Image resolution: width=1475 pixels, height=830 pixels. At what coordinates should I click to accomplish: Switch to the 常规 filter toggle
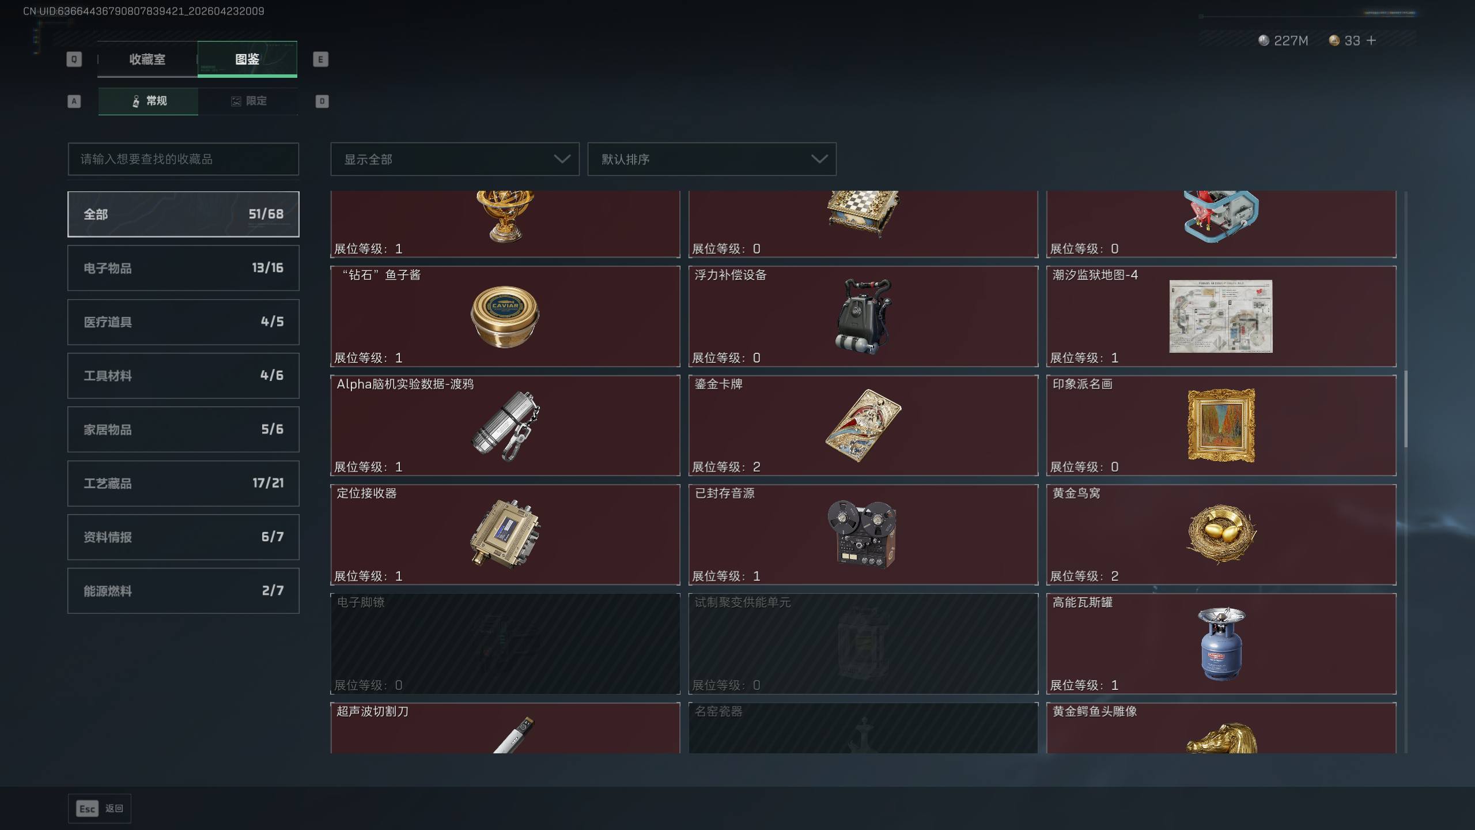pyautogui.click(x=148, y=101)
